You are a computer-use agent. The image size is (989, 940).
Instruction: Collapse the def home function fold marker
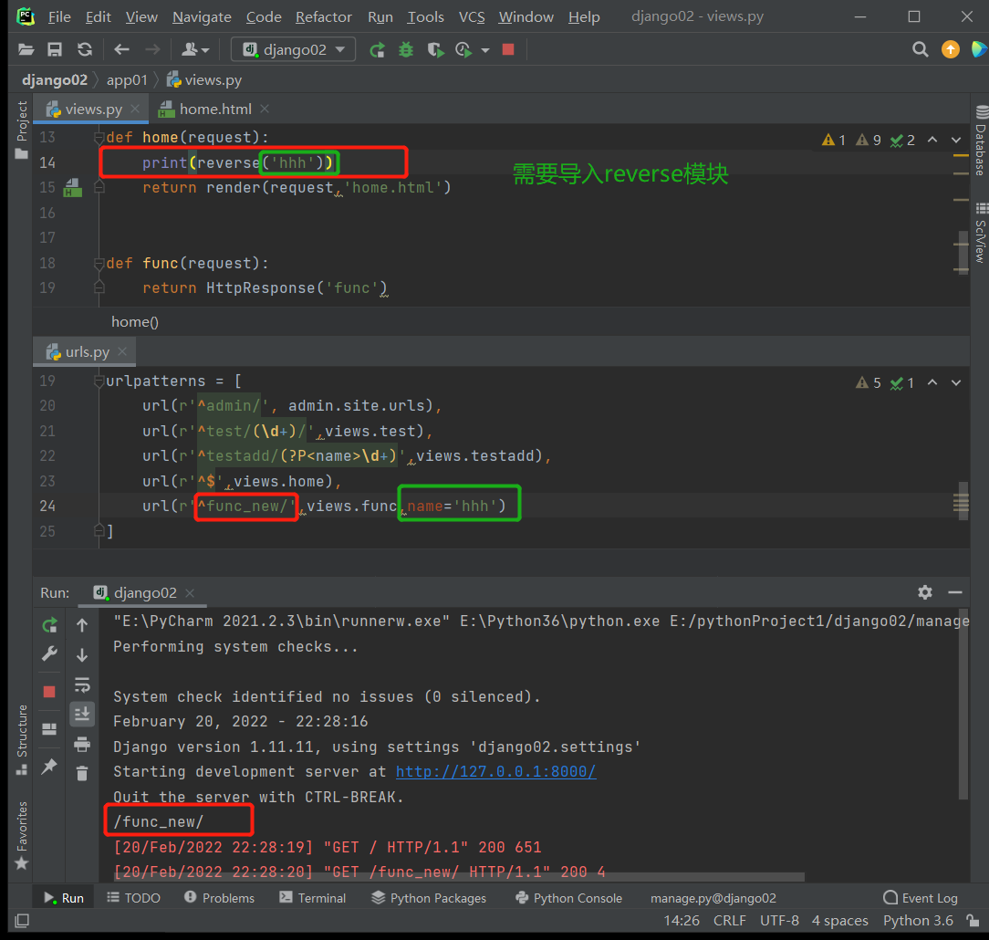99,138
